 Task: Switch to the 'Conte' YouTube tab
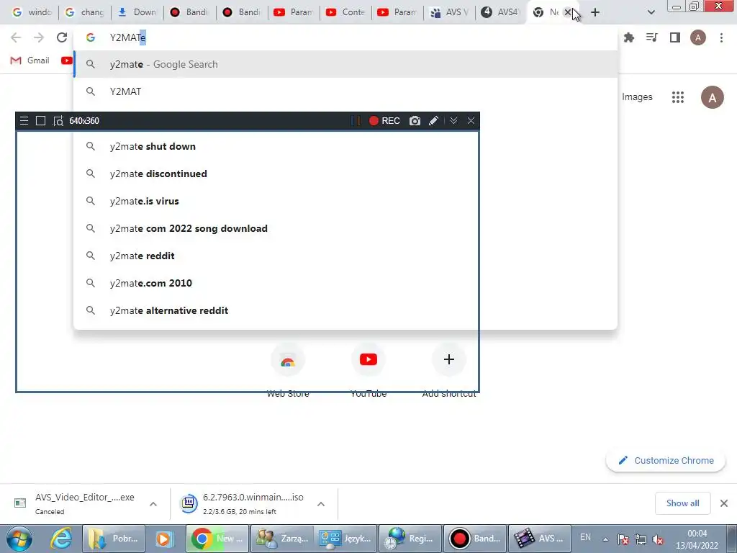(x=345, y=12)
